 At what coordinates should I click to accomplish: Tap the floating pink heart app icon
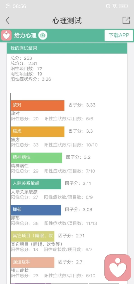(x=118, y=268)
